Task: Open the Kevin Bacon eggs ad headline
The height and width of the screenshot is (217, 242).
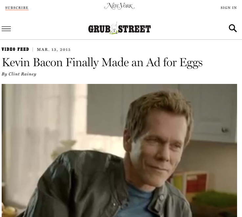Action: click(x=102, y=62)
